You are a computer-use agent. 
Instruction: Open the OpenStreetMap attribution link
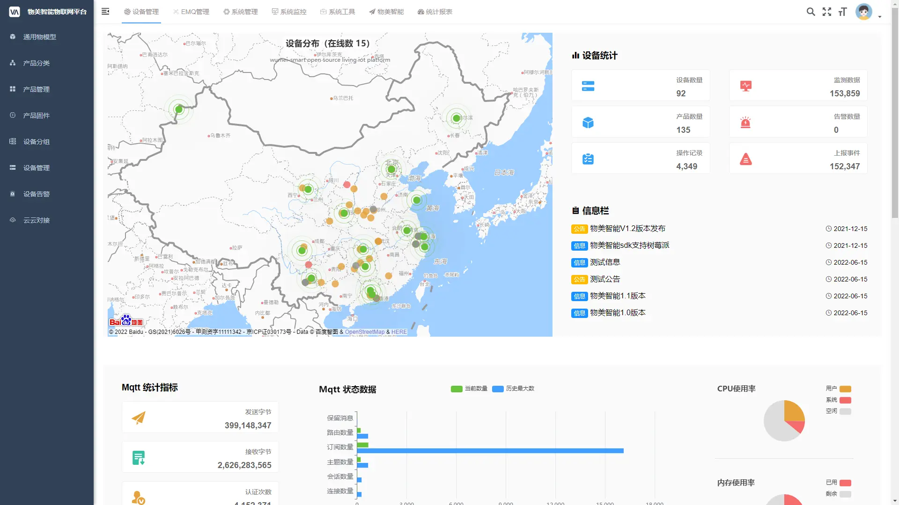[x=365, y=332]
